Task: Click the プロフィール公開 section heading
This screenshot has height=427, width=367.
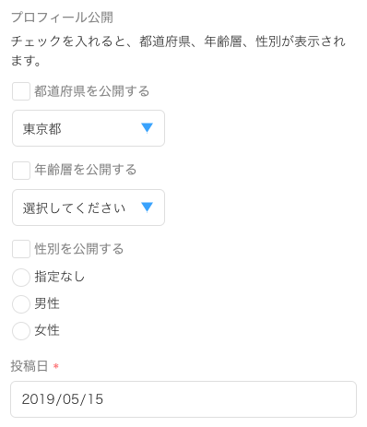Action: click(x=62, y=18)
